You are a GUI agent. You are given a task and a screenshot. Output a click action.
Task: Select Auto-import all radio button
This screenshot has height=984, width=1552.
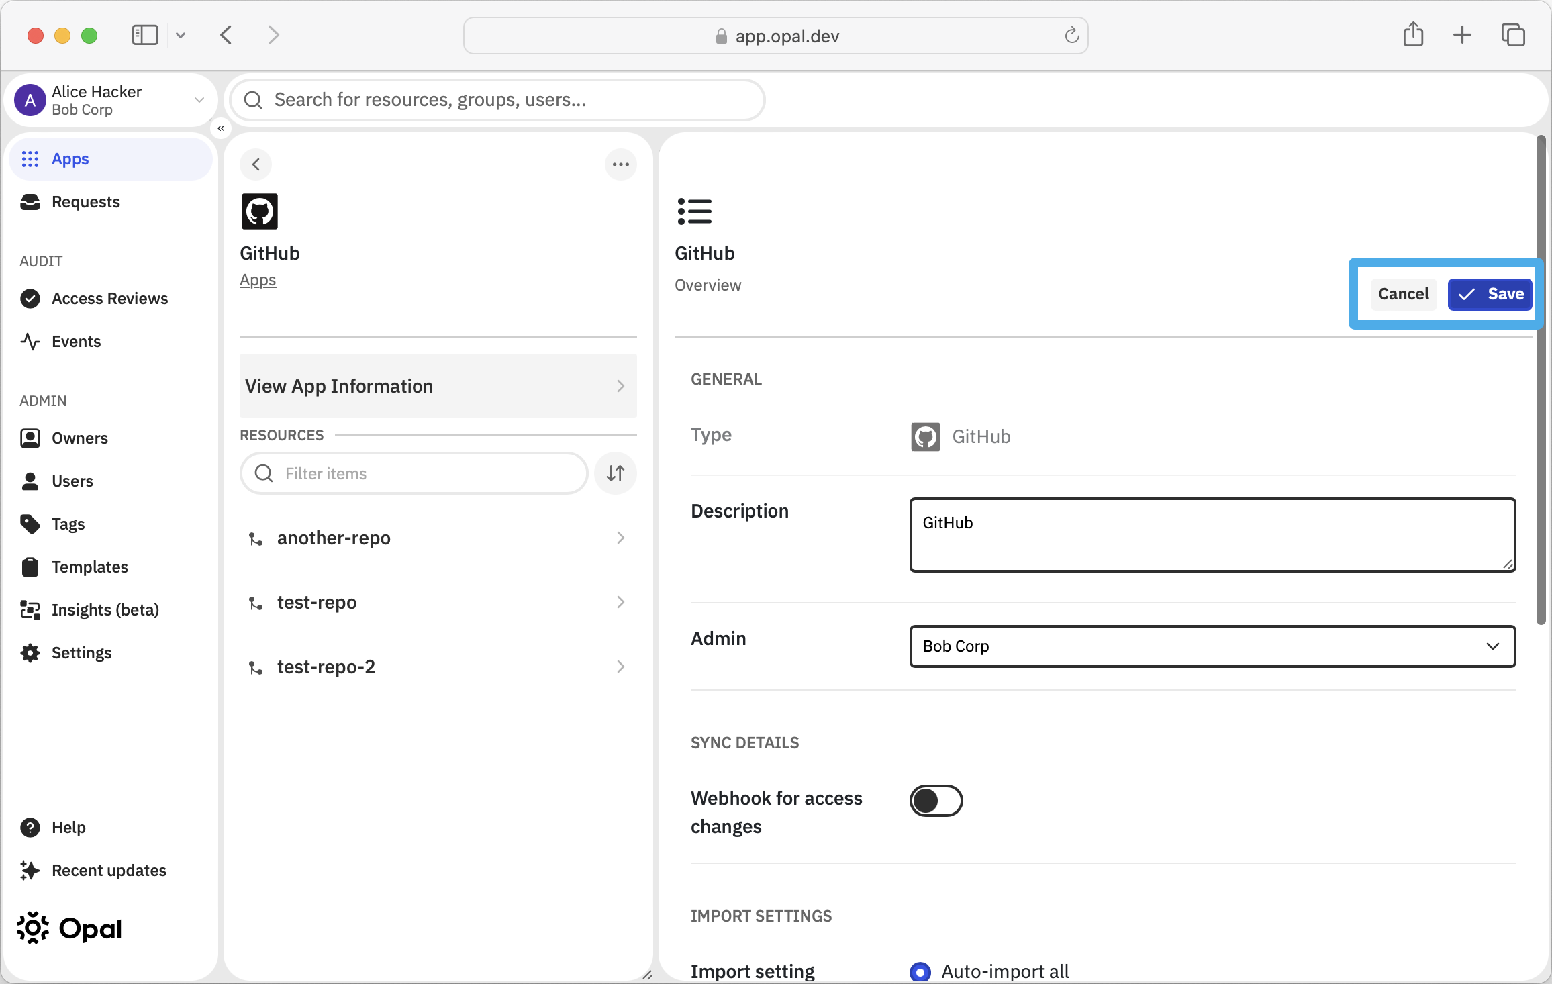920,972
